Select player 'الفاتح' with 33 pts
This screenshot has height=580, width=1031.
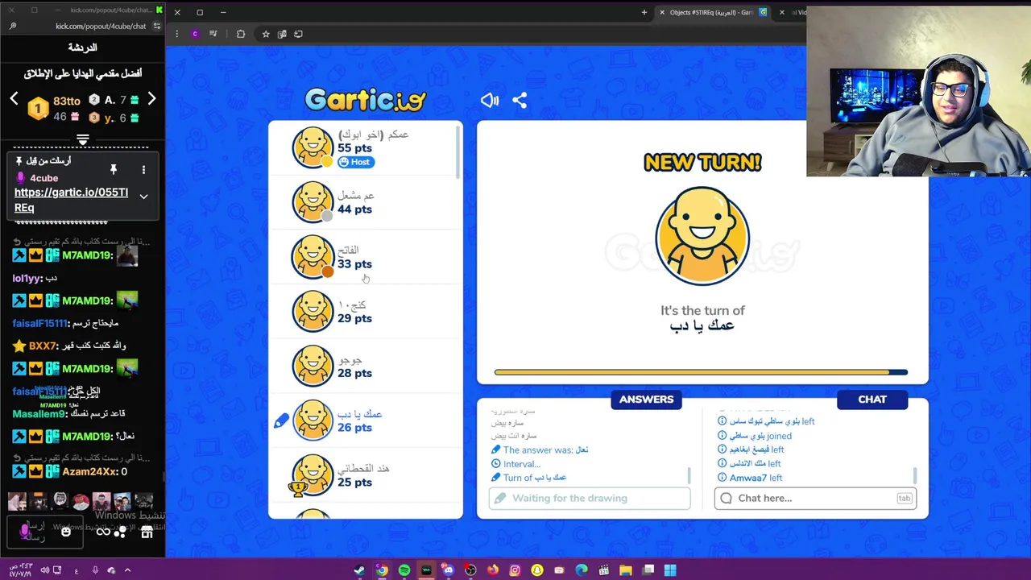(x=365, y=257)
